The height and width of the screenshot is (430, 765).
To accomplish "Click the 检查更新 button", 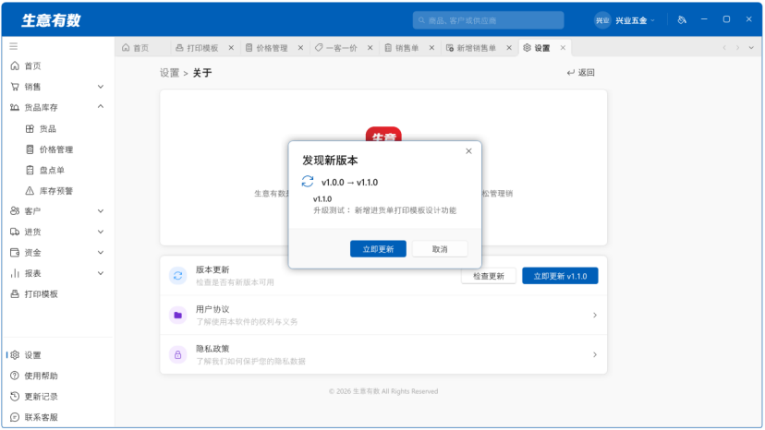I will point(489,276).
